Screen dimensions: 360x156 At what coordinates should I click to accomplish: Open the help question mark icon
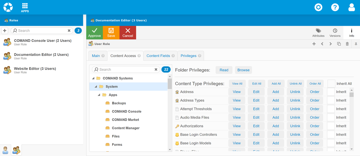click(335, 7)
